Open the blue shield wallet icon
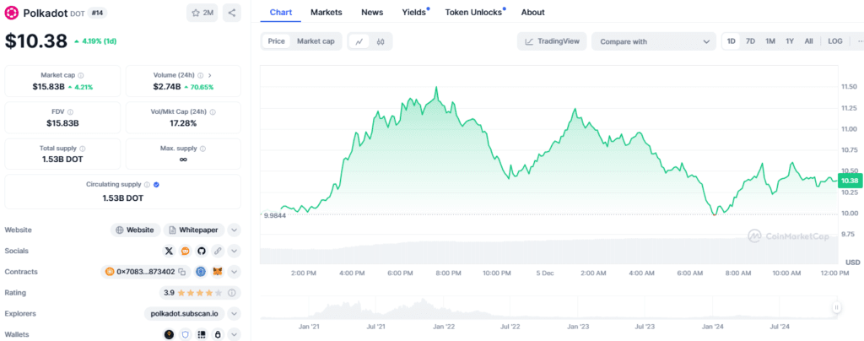The width and height of the screenshot is (864, 341). (x=185, y=334)
